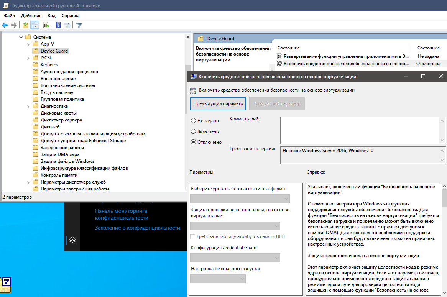The height and width of the screenshot is (297, 447).
Task: Click the Kerberos folder icon in tree
Action: [x=35, y=65]
